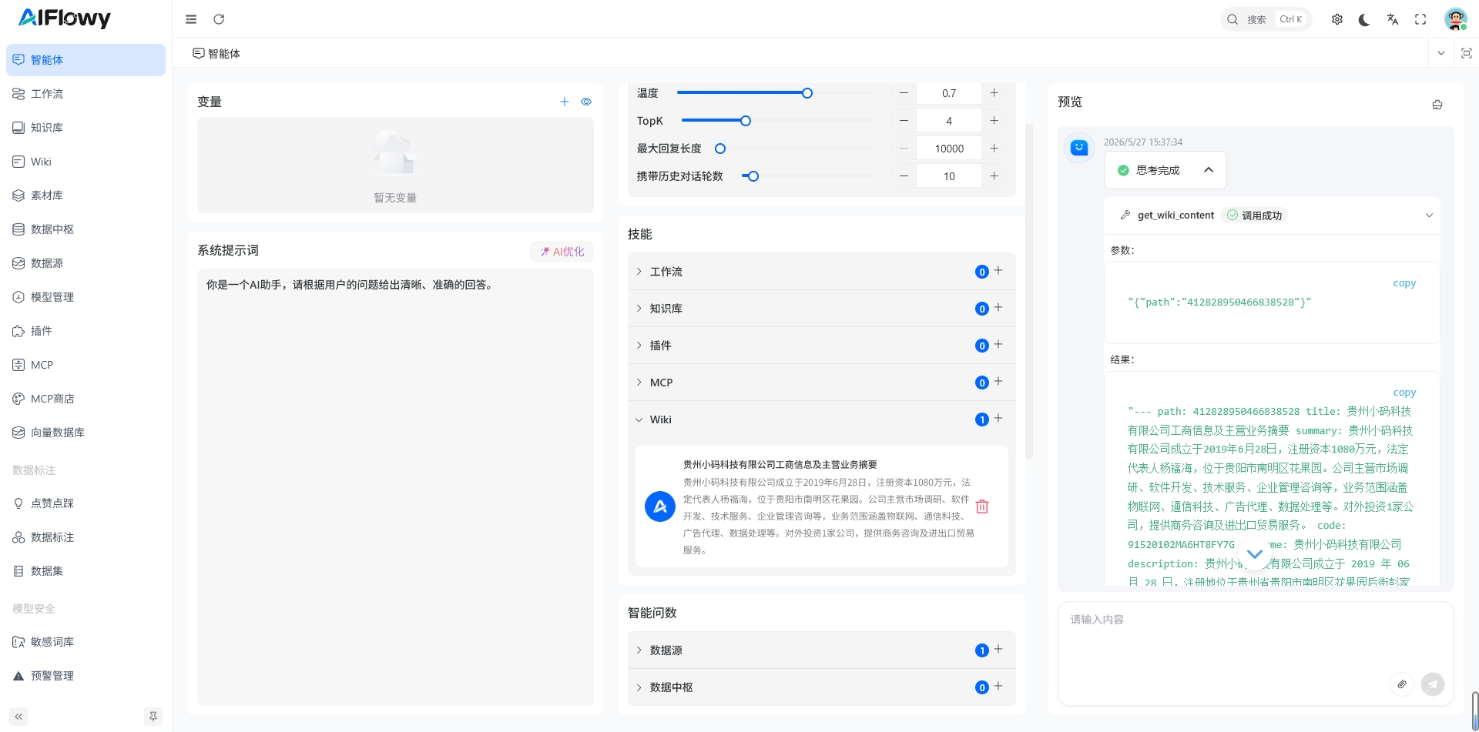Add a 插件 skill with plus
This screenshot has height=732, width=1479.
(x=998, y=344)
